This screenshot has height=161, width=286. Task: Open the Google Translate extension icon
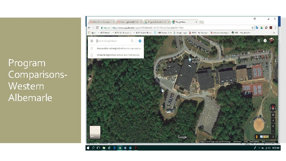[x=257, y=28]
